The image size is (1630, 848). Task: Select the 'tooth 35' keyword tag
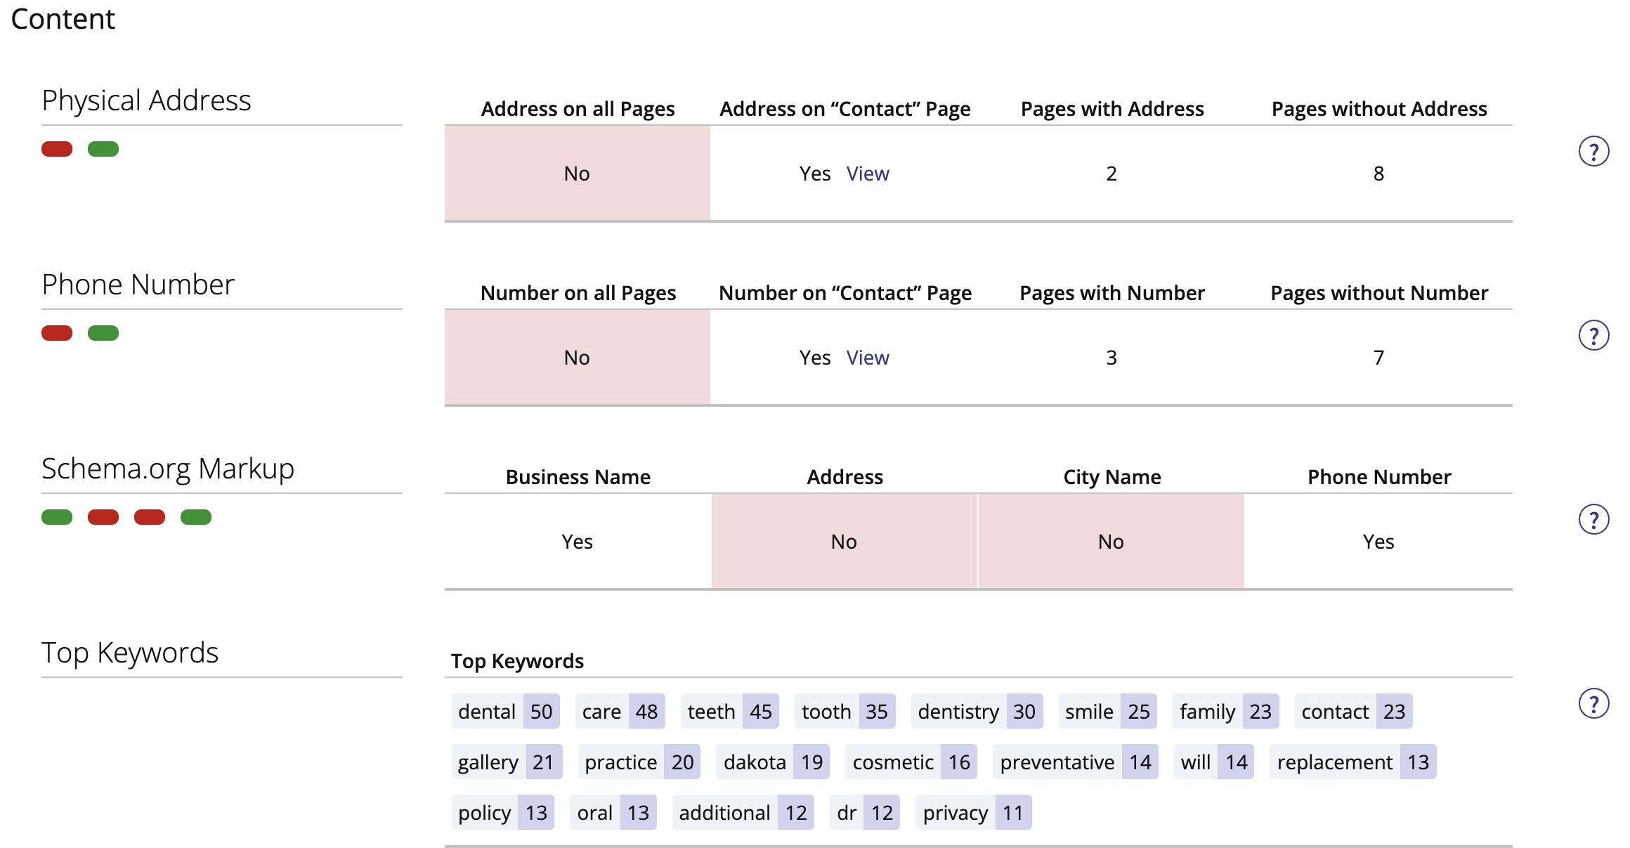(845, 711)
